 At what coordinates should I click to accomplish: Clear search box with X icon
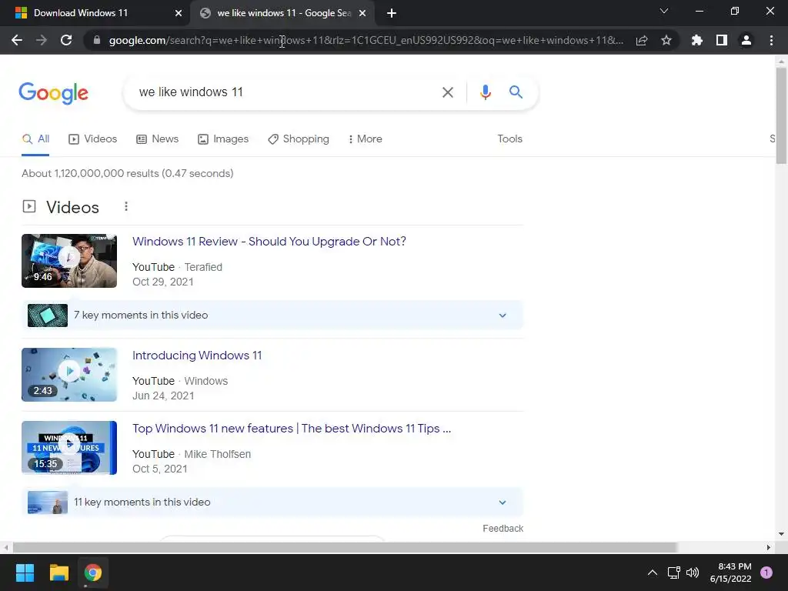[x=447, y=92]
